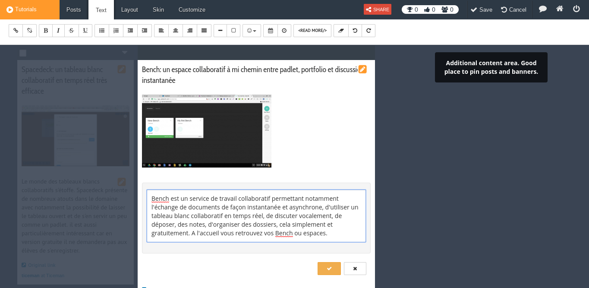Remove link with the unlink icon
589x288 pixels.
(30, 31)
